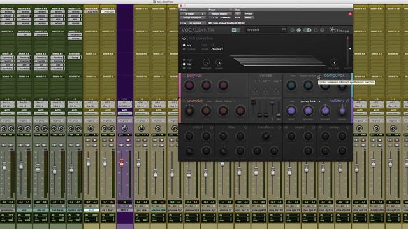This screenshot has width=408, height=229.
Task: Click the first vocoder knob
Action: [189, 111]
